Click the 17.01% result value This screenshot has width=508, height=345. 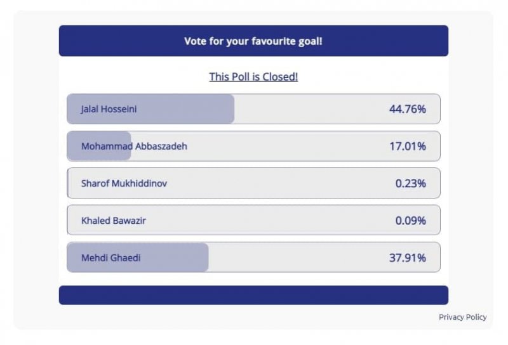(x=407, y=146)
